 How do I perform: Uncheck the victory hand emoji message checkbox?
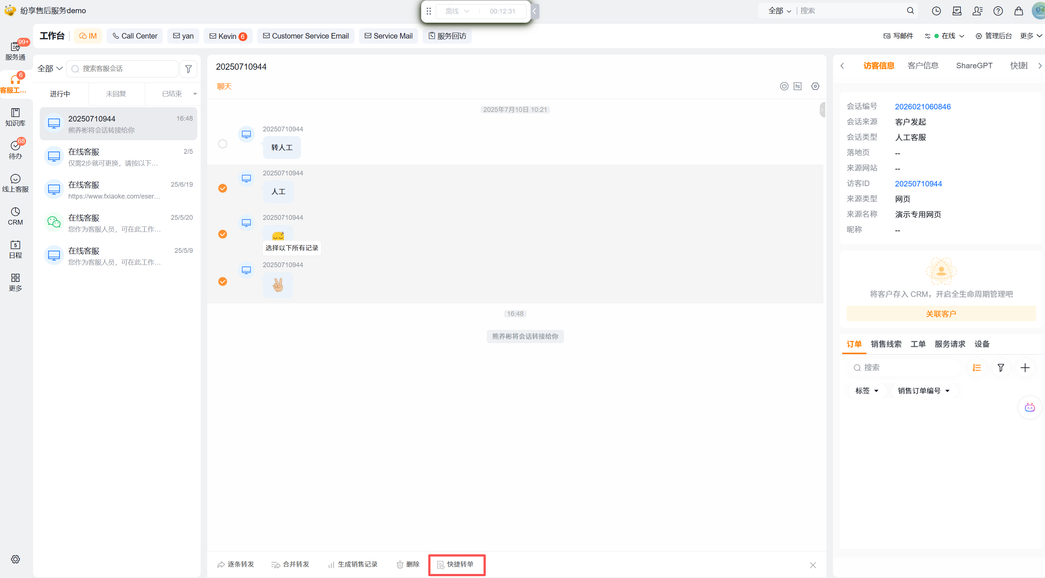(223, 281)
